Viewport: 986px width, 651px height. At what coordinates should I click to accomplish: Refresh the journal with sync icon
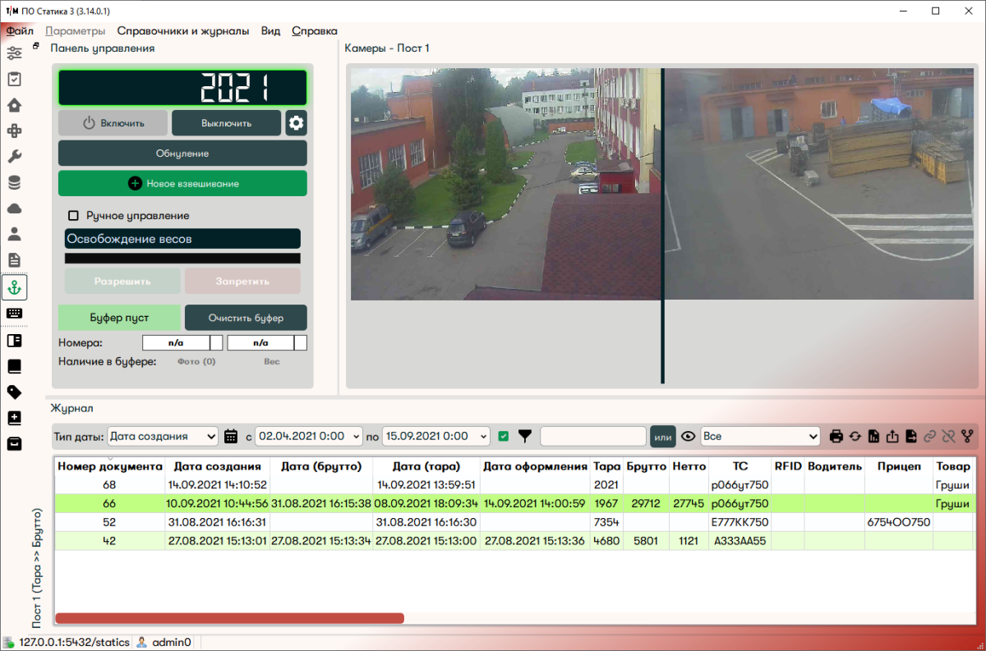pos(855,437)
